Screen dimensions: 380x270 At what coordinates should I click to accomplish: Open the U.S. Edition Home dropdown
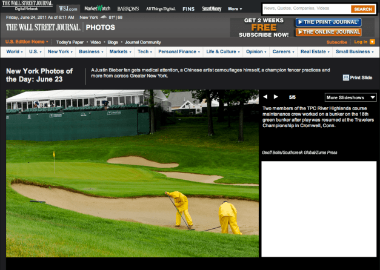click(x=28, y=42)
